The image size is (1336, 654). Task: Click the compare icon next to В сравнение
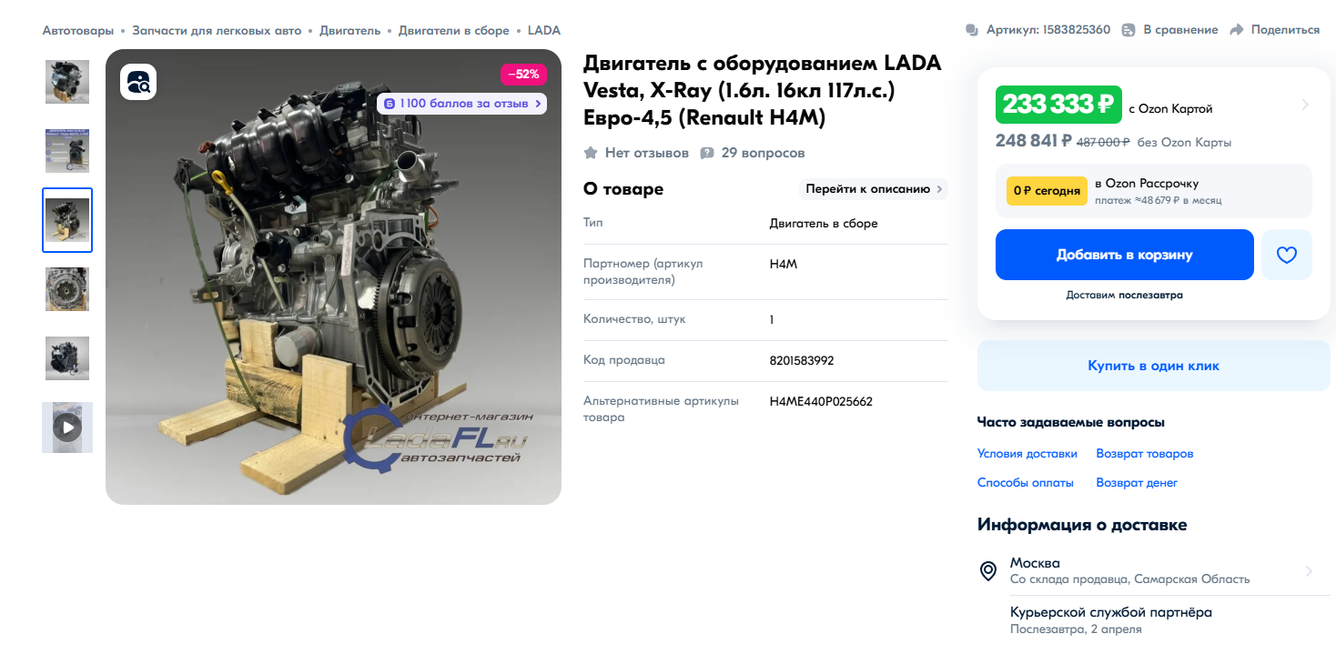(1129, 30)
